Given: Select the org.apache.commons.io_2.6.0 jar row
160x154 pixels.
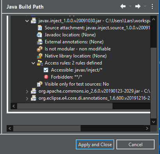Looking at the screenshot, I should pyautogui.click(x=94, y=91).
